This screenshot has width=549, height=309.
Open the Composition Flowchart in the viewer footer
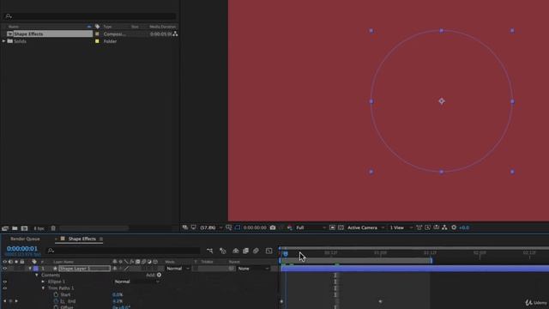[444, 227]
